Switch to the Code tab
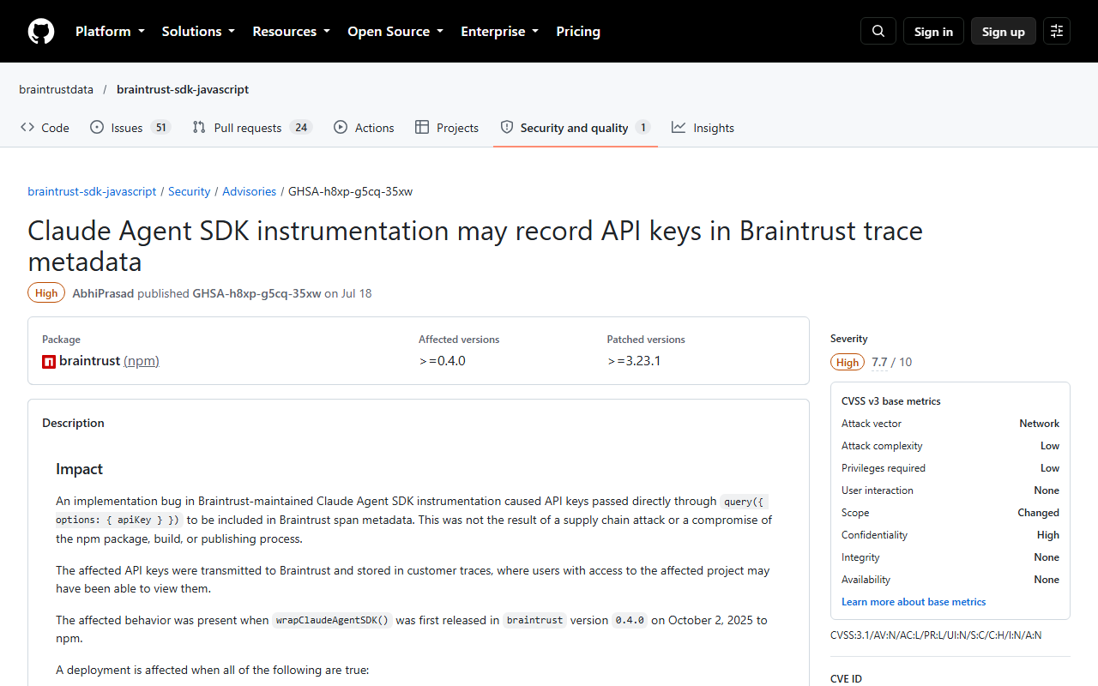Viewport: 1098px width, 686px height. click(45, 127)
